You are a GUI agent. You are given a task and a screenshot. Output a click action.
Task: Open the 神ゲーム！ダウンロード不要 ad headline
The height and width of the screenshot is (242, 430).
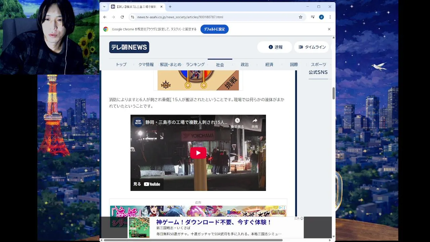pyautogui.click(x=214, y=222)
